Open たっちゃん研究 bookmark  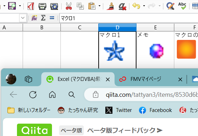tap(78, 110)
